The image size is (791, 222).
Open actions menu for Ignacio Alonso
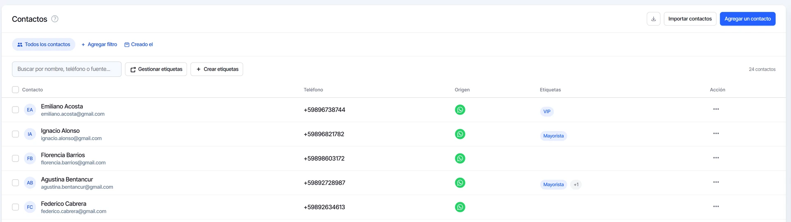716,133
